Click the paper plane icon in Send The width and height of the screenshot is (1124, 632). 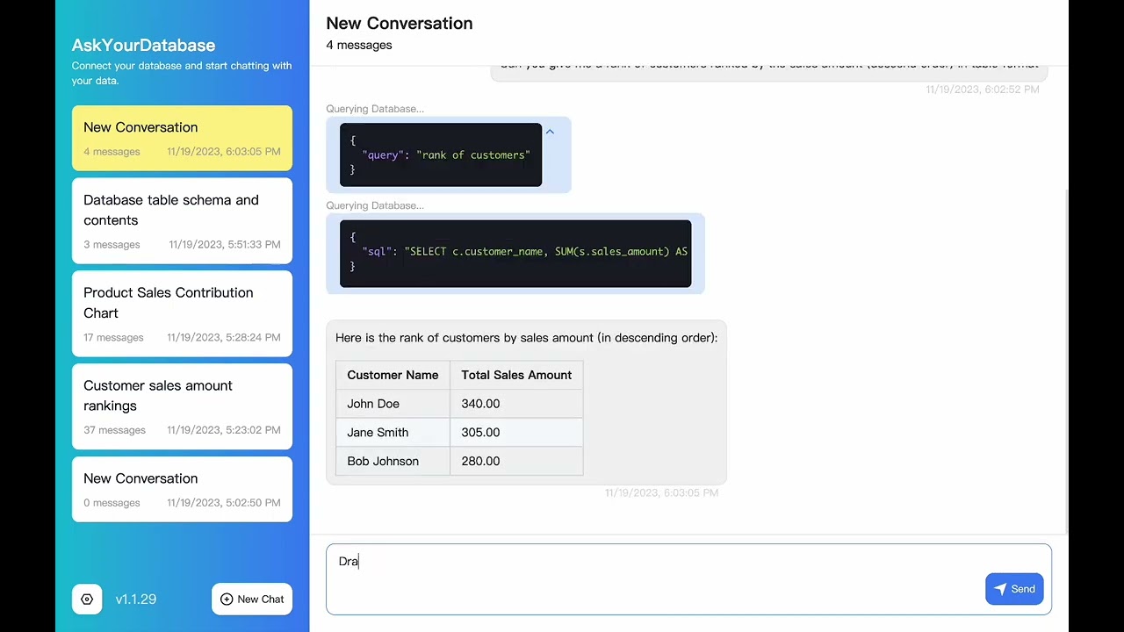(1000, 589)
